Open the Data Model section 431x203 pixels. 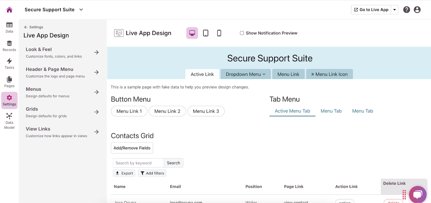tap(9, 121)
